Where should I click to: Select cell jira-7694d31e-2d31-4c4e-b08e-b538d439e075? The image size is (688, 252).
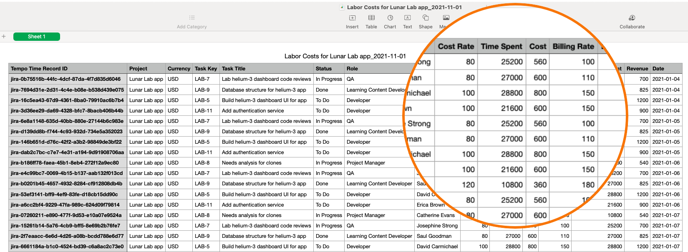[x=68, y=90]
